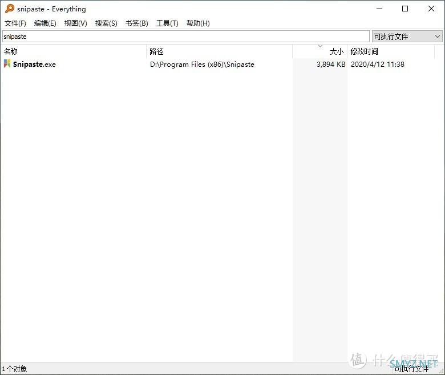Click the Everything magnifier icon in the title bar
Screen dimensions: 445x375
[x=9, y=9]
